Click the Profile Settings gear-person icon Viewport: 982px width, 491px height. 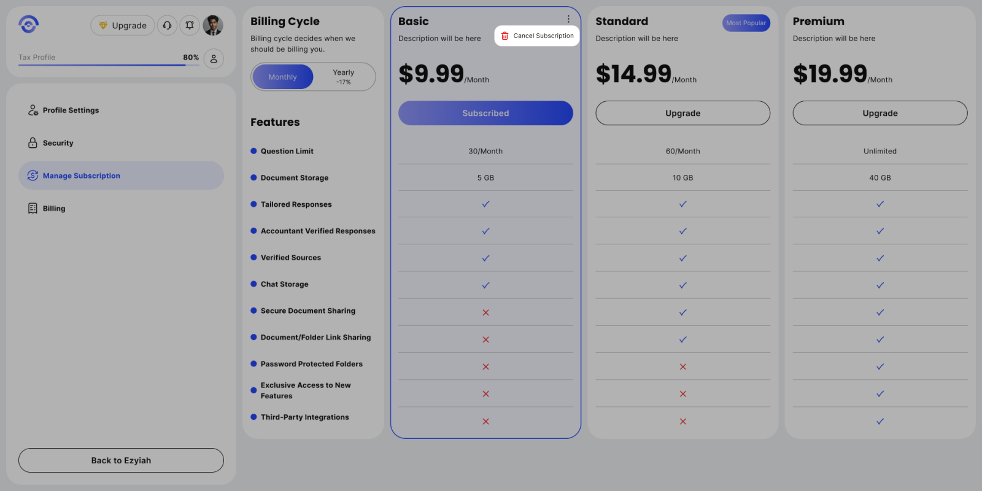(x=33, y=110)
